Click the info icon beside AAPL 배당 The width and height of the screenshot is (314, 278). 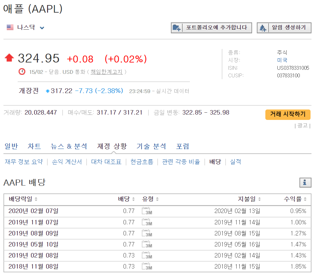pos(305,182)
